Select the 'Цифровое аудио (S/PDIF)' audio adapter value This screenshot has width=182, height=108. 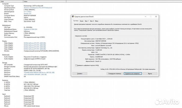[x=35, y=59]
